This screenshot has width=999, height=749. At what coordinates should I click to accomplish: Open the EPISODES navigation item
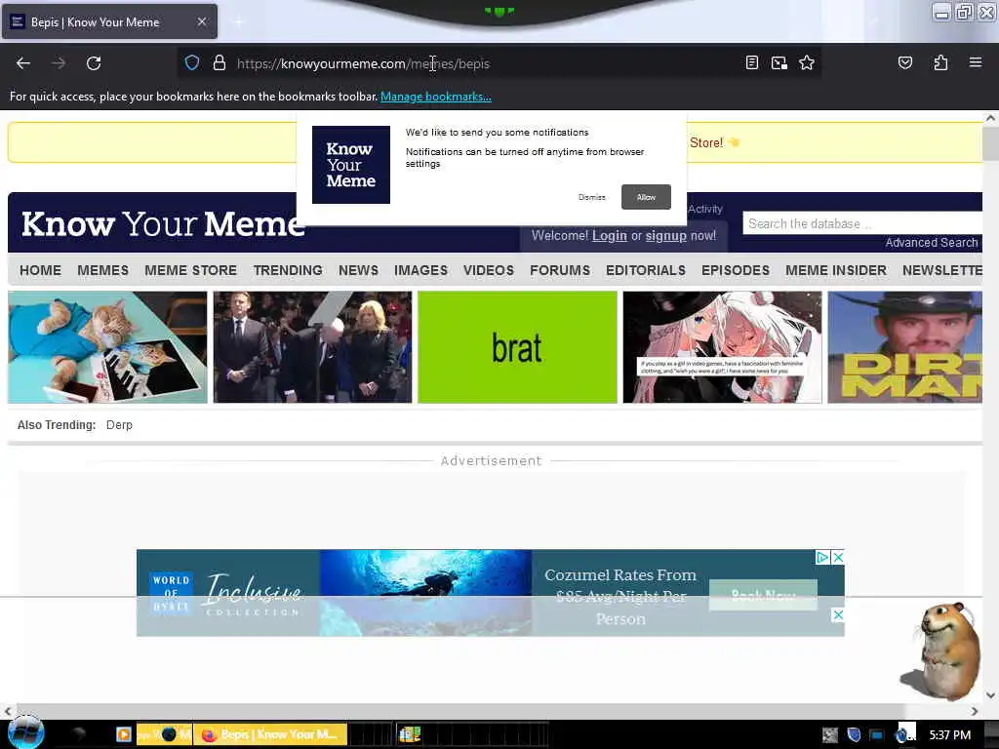tap(736, 271)
